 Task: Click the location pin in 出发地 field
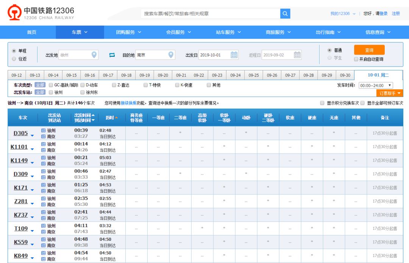pyautogui.click(x=94, y=55)
